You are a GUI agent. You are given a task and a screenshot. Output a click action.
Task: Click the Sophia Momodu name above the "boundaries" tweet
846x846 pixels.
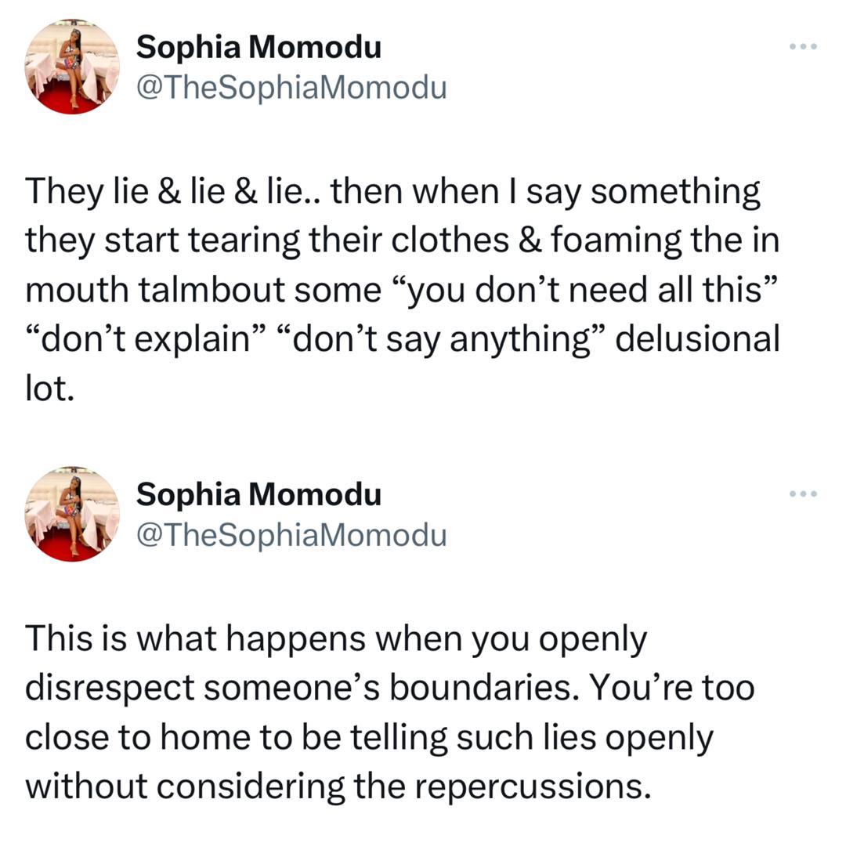[258, 494]
